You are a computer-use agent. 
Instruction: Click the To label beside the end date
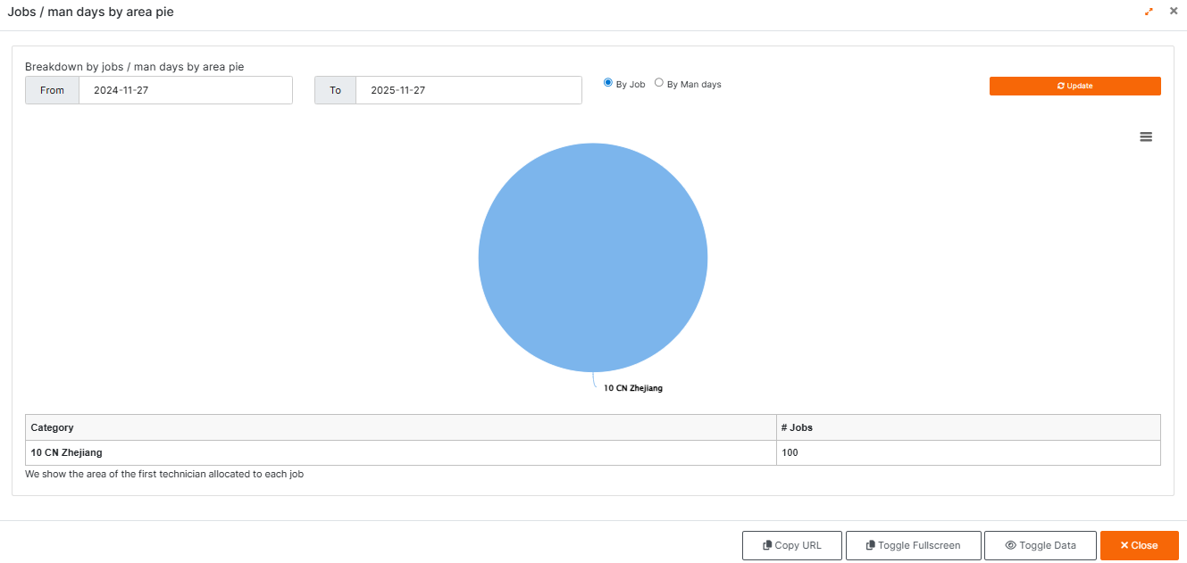[336, 90]
